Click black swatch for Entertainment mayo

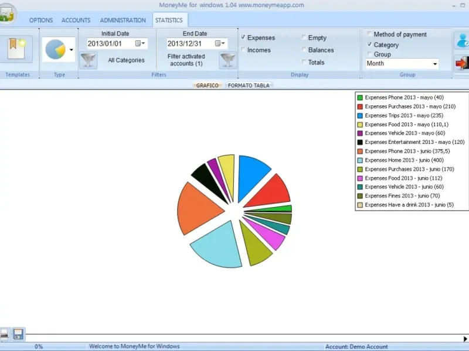(x=360, y=142)
